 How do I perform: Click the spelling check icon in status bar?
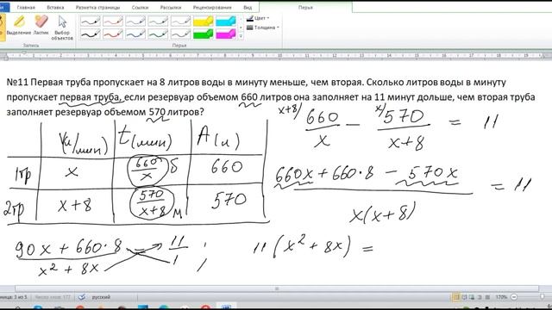(81, 297)
